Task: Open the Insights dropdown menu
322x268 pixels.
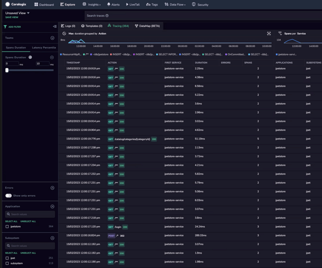Action: tap(92, 4)
